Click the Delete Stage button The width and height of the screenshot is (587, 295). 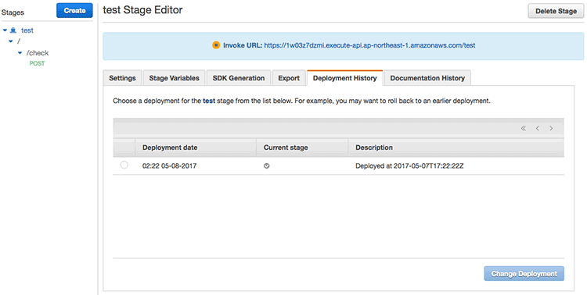point(556,11)
